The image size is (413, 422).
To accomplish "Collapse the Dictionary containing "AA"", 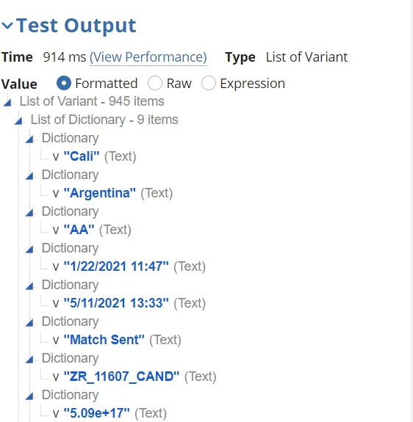I will point(29,212).
